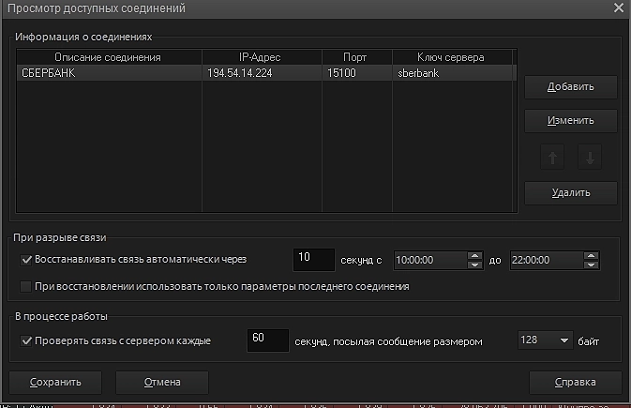Increase the end time 22:00:00 spinner
The height and width of the screenshot is (408, 631).
pos(591,255)
